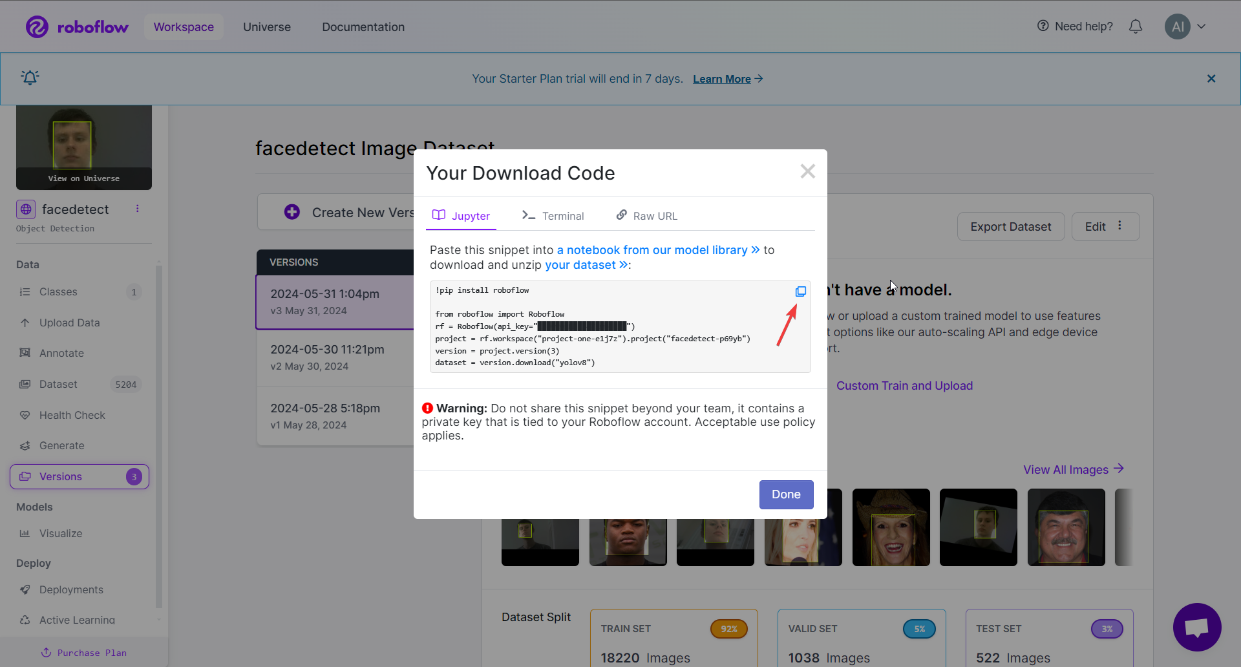
Task: Click Purchase Plan at sidebar bottom
Action: point(84,653)
